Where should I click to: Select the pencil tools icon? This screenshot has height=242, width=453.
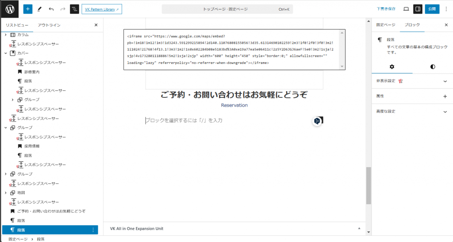click(39, 9)
